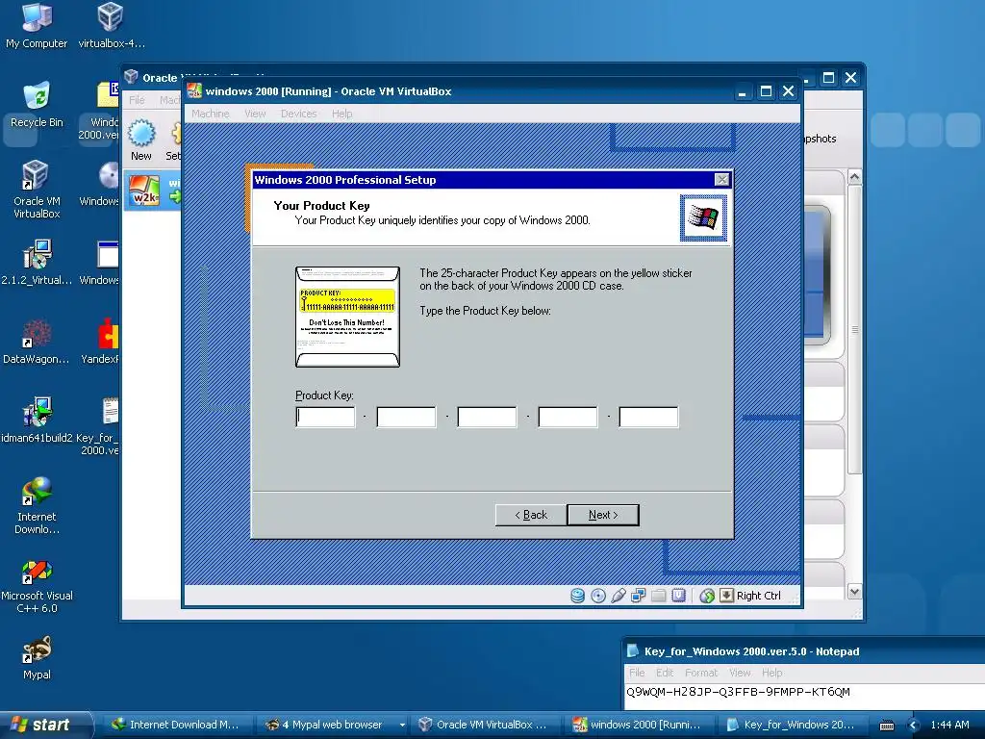The image size is (985, 739).
Task: Open the Recycle Bin icon
Action: coord(37,104)
